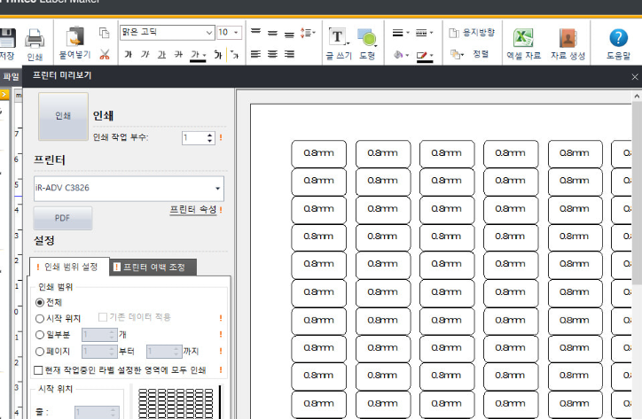Align text to the right

[289, 54]
